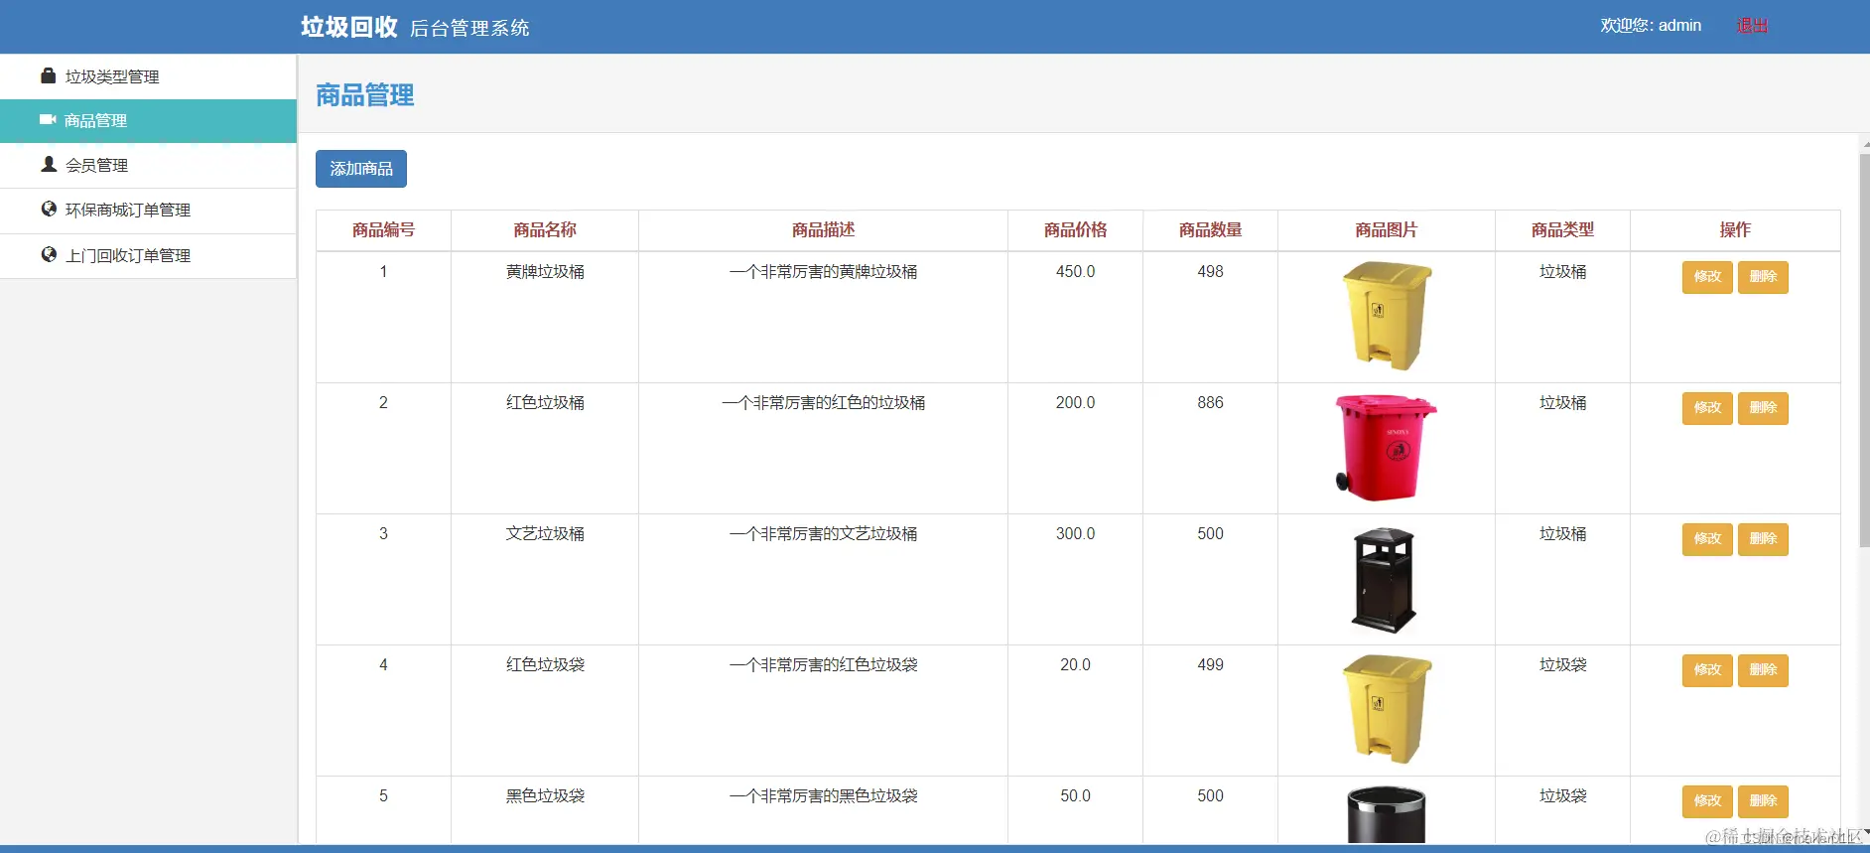Image resolution: width=1870 pixels, height=853 pixels.
Task: Click description 一个非常厉害的文艺垃圾桶
Action: [x=823, y=534]
